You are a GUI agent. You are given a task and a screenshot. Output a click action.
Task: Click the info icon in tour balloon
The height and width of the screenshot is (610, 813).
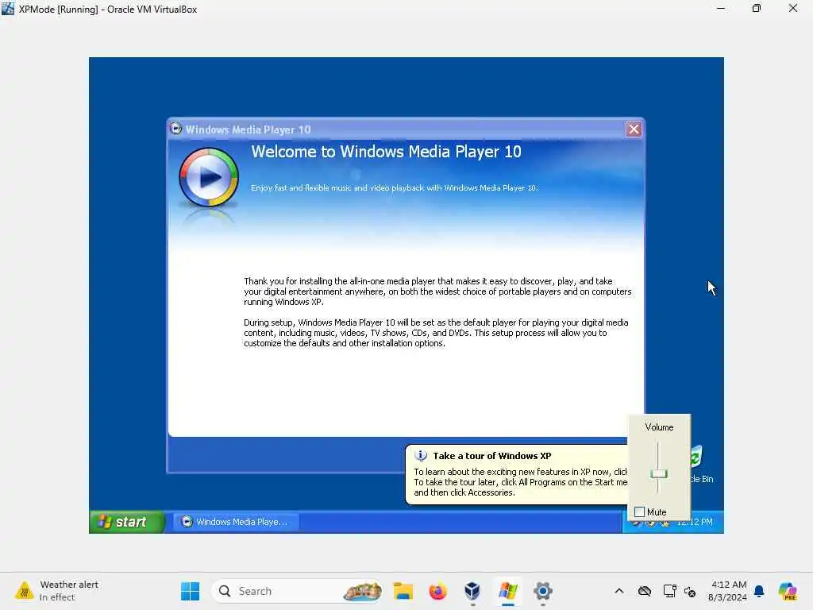[x=421, y=456]
